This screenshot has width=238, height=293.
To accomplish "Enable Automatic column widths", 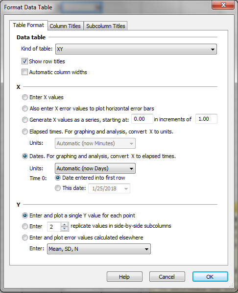I will pos(24,72).
